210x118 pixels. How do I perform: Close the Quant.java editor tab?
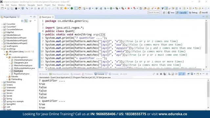pyautogui.click(x=53, y=17)
